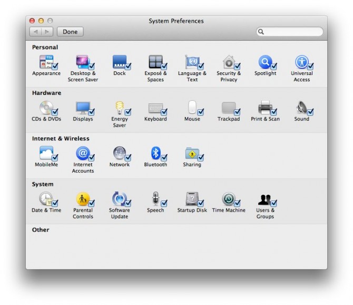
Task: Toggle the MobileMe checkbox off
Action: (x=55, y=158)
